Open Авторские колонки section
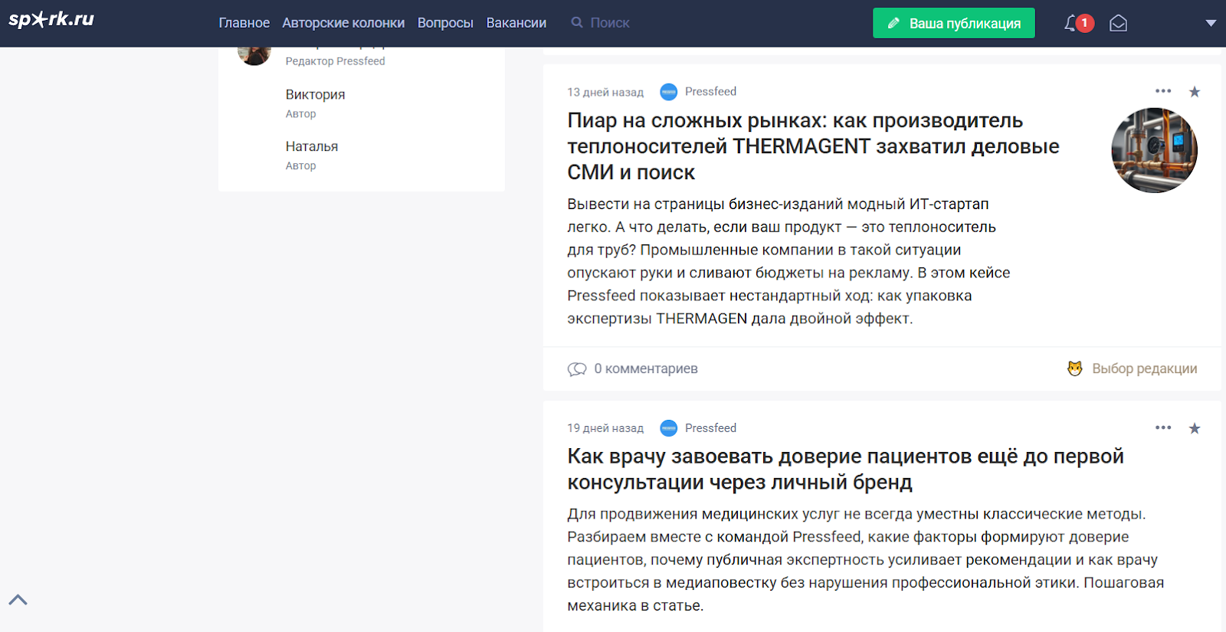 (343, 23)
